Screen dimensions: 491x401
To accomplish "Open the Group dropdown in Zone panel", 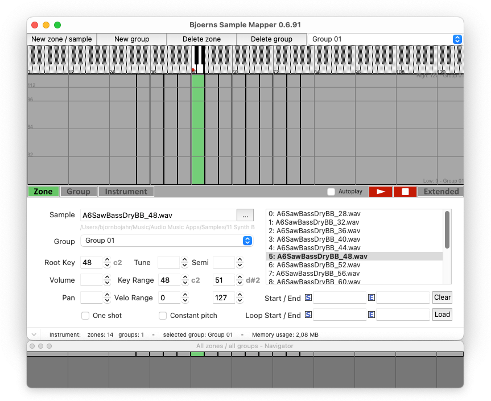I will pyautogui.click(x=167, y=241).
